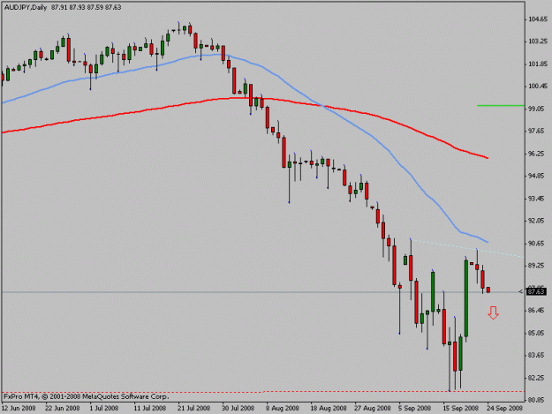Screen dimensions: 552x414
Task: Click the date label 27 Aug 2008
Action: click(373, 409)
